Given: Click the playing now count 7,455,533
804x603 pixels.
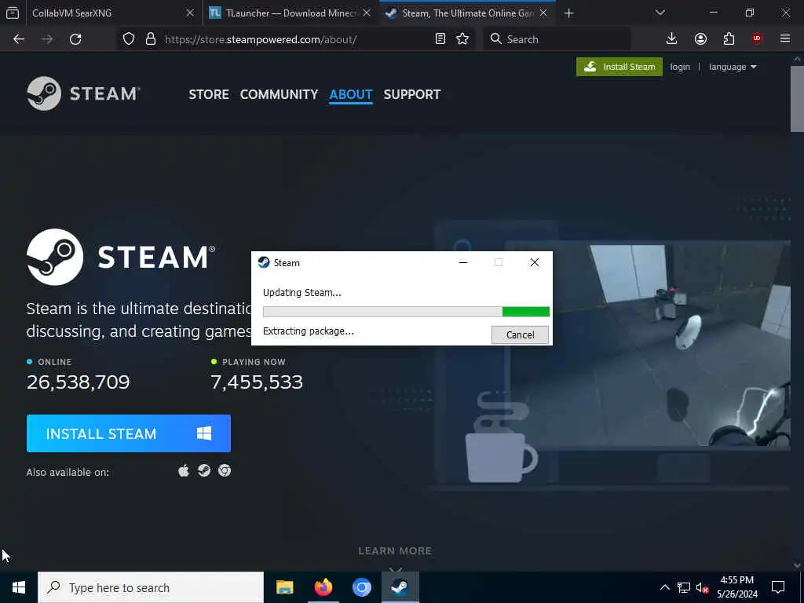Looking at the screenshot, I should pyautogui.click(x=257, y=382).
